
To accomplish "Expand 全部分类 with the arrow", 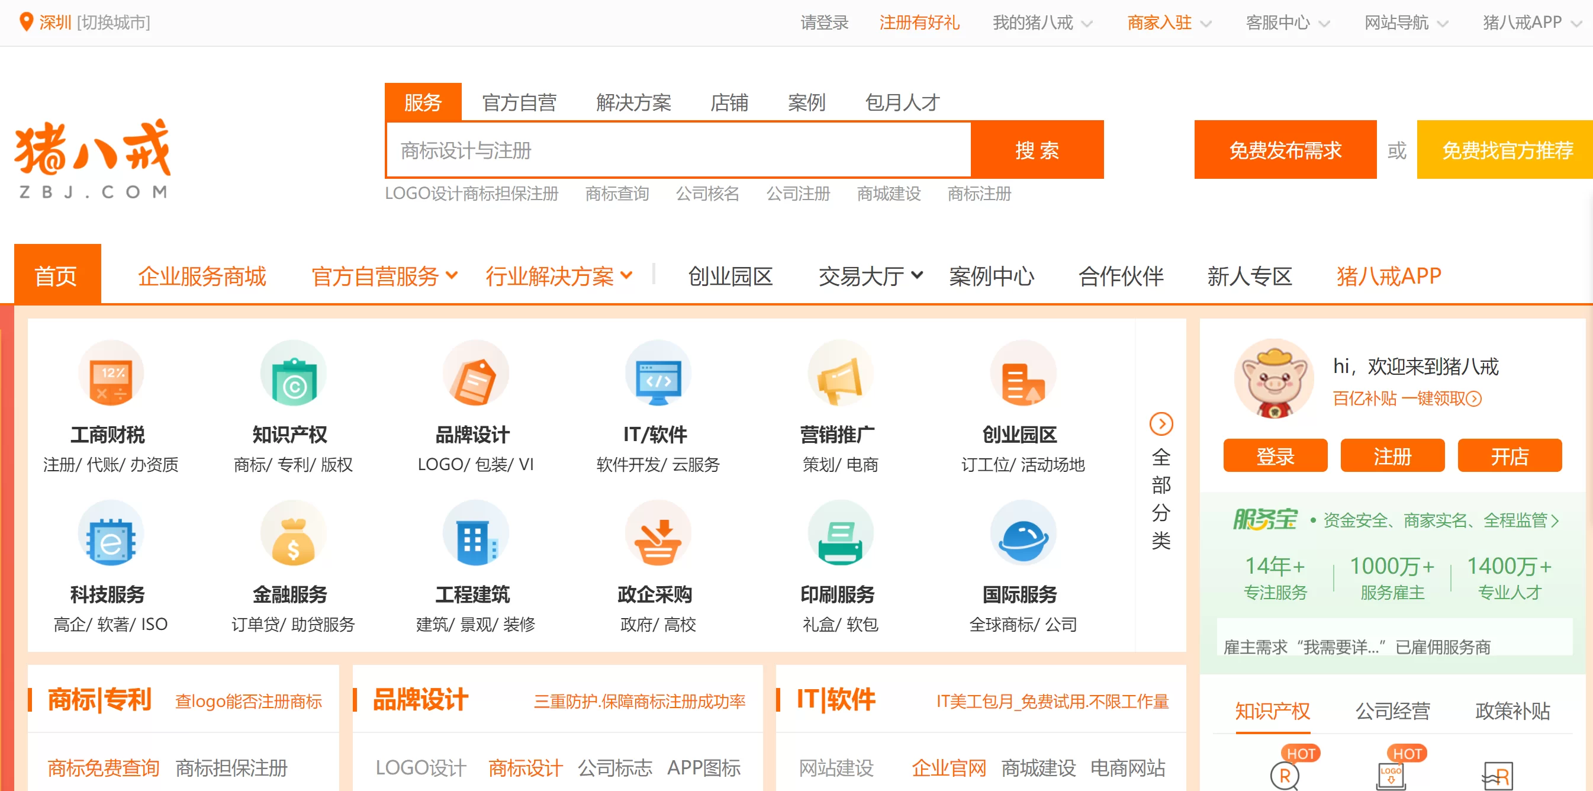I will (1161, 425).
